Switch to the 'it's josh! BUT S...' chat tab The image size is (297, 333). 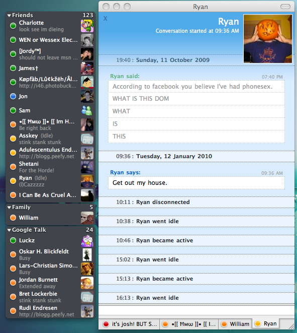tap(129, 324)
